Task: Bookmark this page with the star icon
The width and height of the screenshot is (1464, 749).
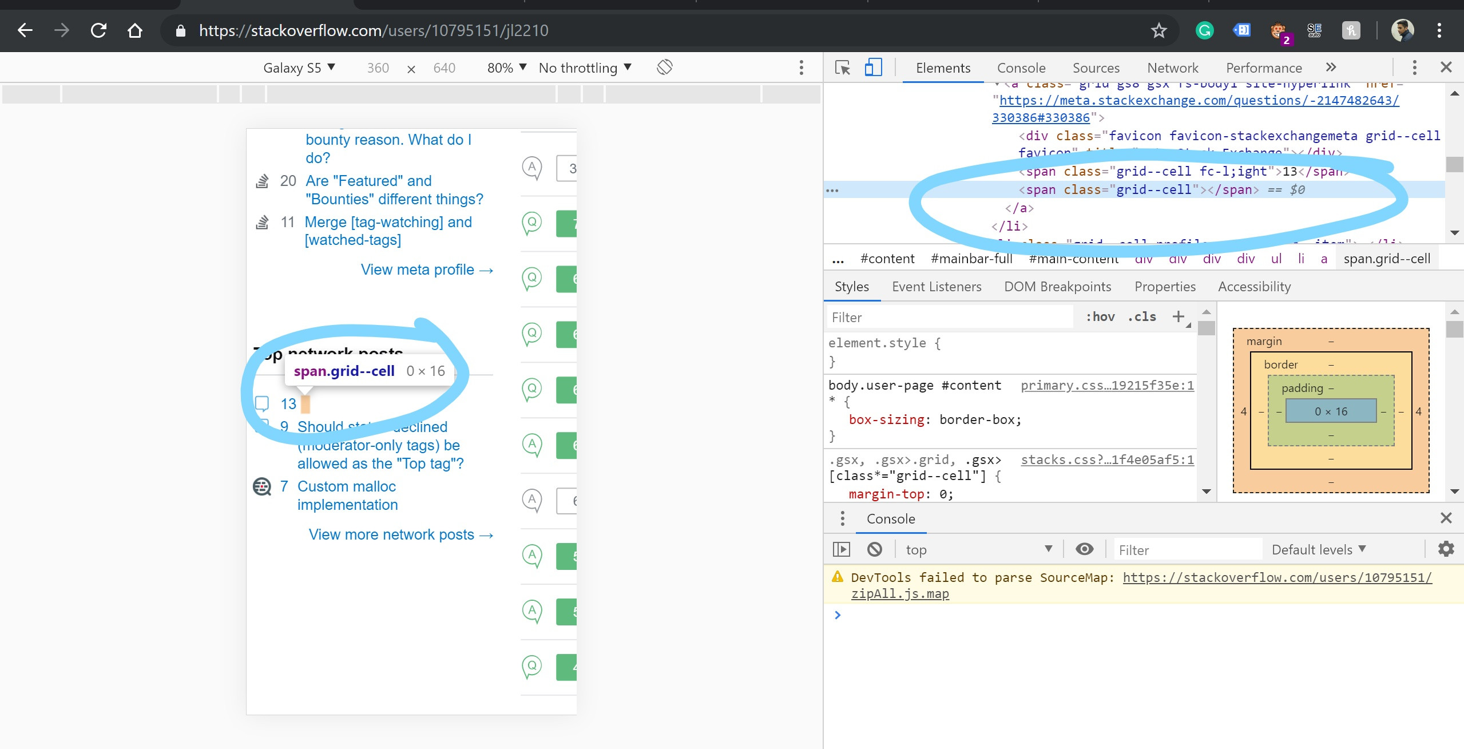Action: point(1158,30)
